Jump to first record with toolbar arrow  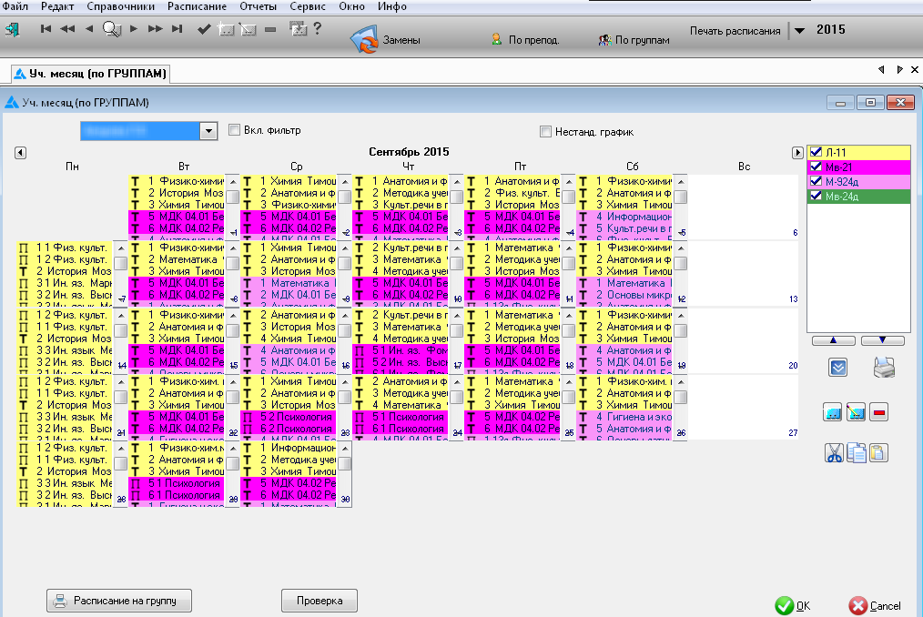[46, 29]
